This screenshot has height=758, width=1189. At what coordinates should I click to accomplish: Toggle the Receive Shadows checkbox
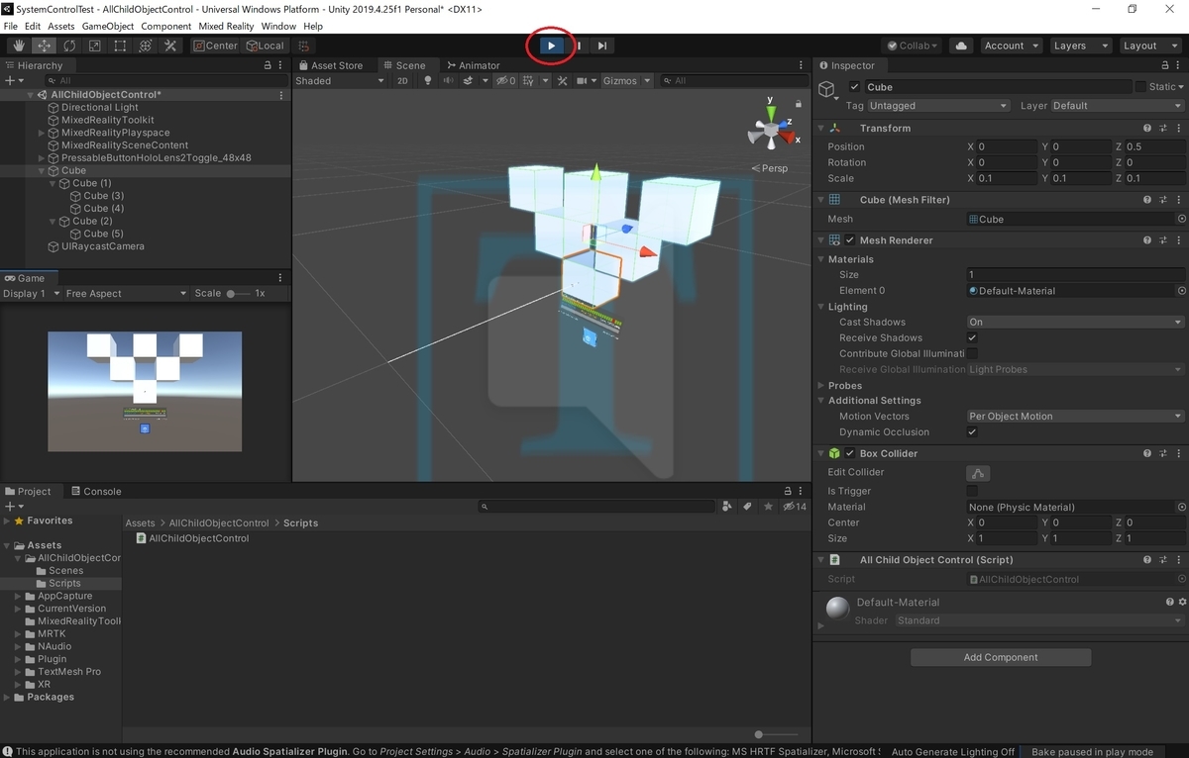coord(972,337)
